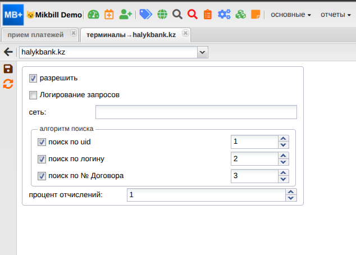Open the blue gears settings icon

(224, 14)
